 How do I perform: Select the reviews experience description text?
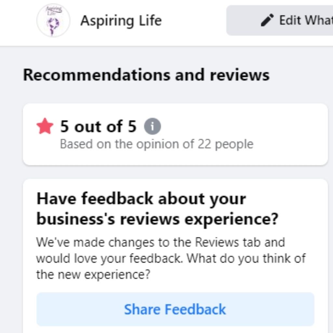[x=171, y=258]
